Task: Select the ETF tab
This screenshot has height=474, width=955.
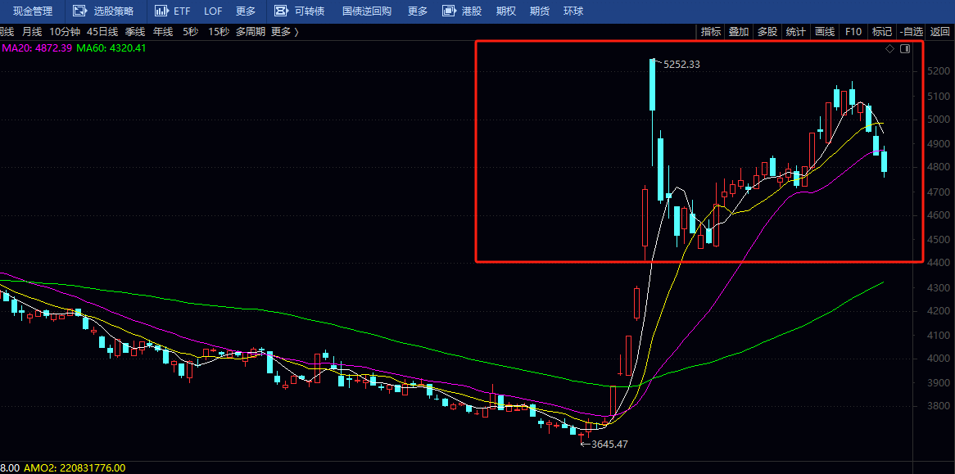Action: (182, 11)
